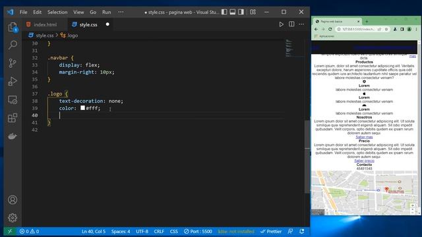Click the Prettier status bar item
This screenshot has width=422, height=237.
click(271, 231)
